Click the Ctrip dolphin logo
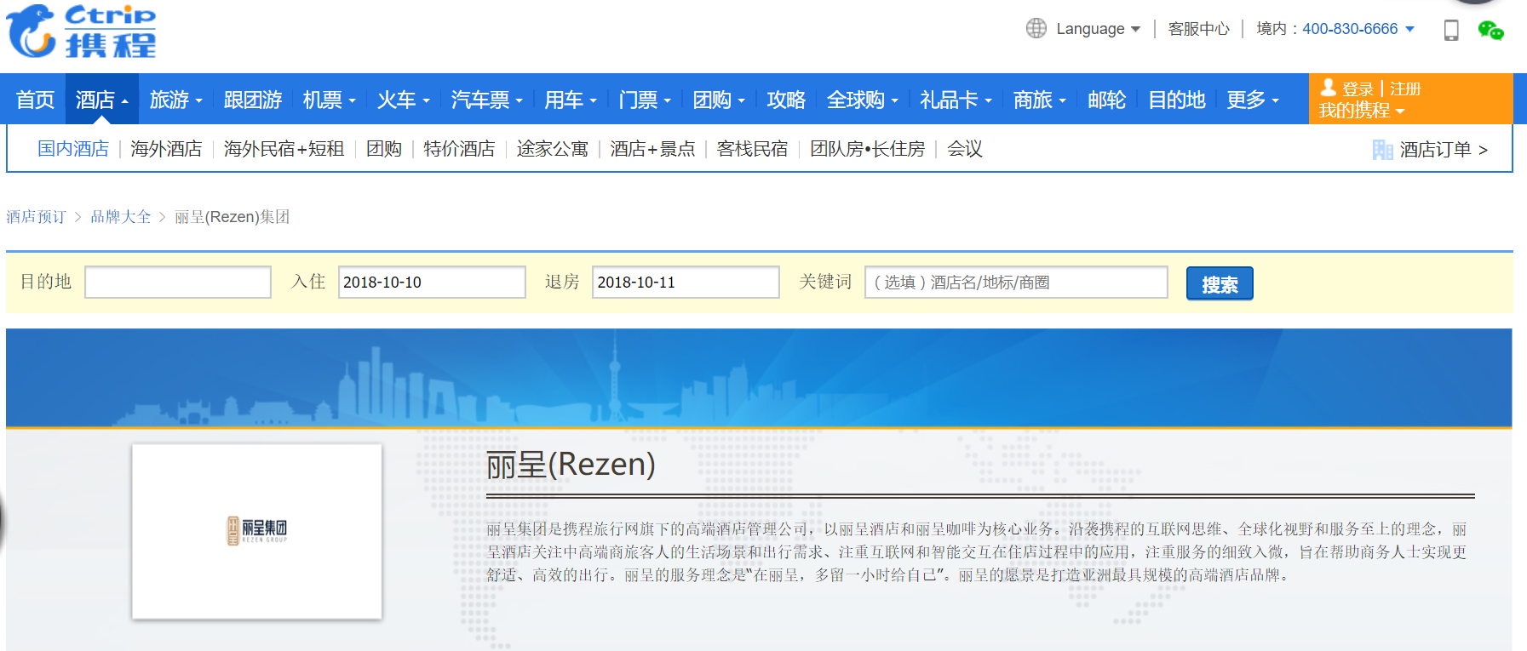1527x651 pixels. pyautogui.click(x=81, y=31)
